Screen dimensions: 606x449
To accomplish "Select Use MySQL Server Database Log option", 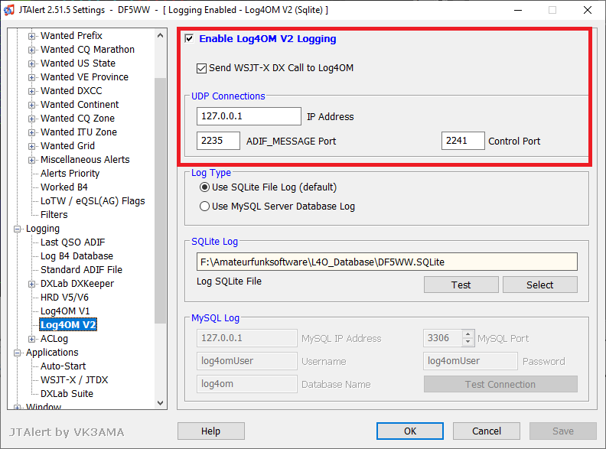I will click(204, 207).
